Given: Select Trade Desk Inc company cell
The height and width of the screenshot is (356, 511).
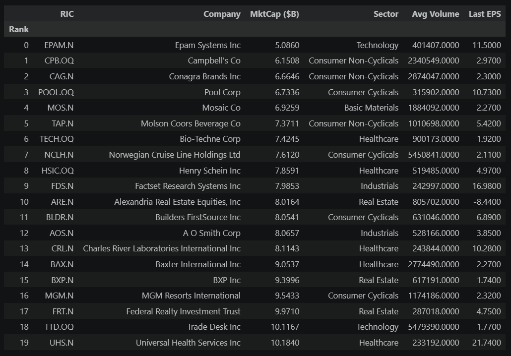Looking at the screenshot, I should click(214, 327).
